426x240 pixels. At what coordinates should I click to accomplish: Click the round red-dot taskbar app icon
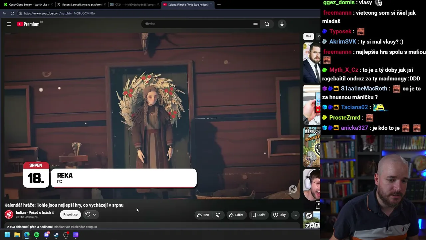click(x=66, y=235)
